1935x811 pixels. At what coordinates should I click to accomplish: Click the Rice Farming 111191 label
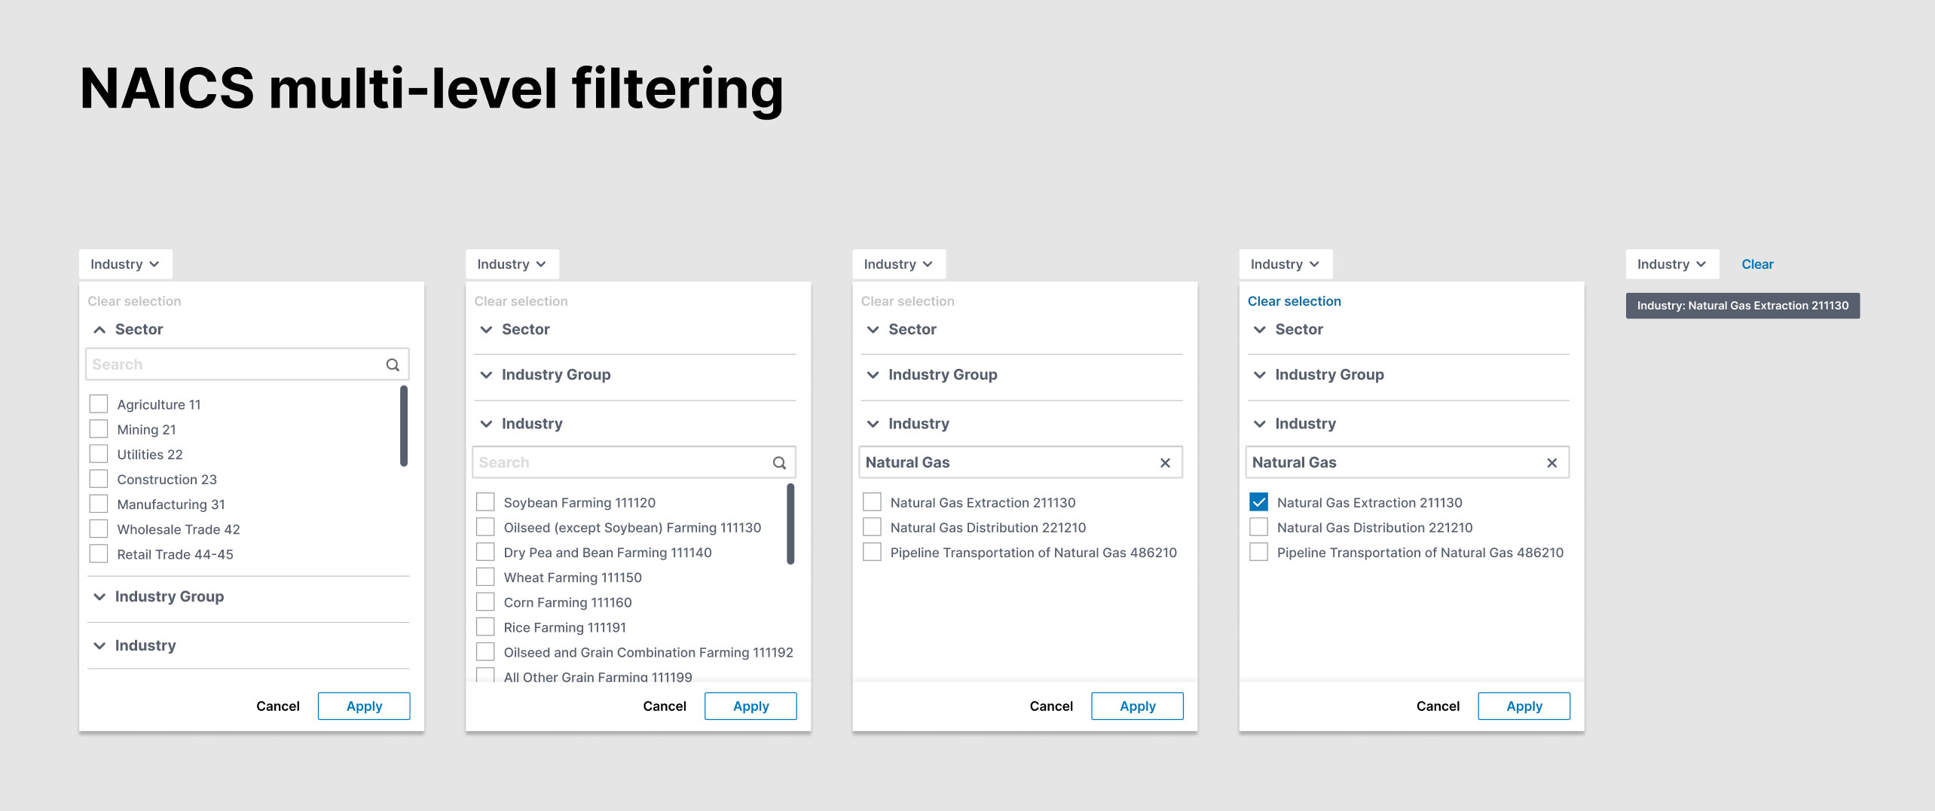pyautogui.click(x=565, y=627)
